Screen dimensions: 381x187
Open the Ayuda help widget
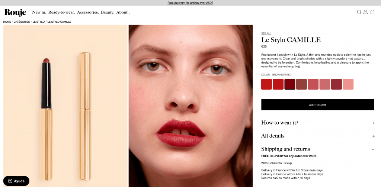point(16,181)
